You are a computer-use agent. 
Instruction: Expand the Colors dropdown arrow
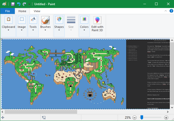84,30
